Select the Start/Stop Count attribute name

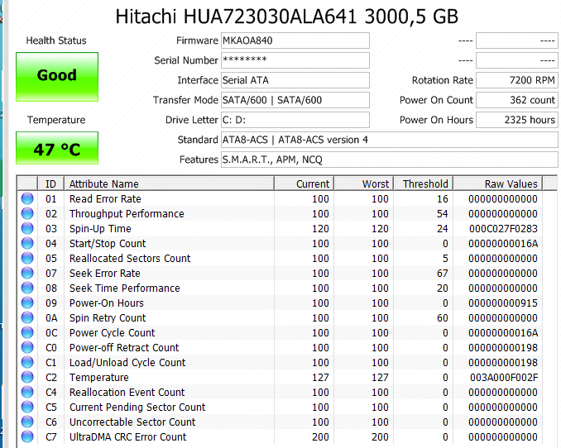[x=108, y=244]
